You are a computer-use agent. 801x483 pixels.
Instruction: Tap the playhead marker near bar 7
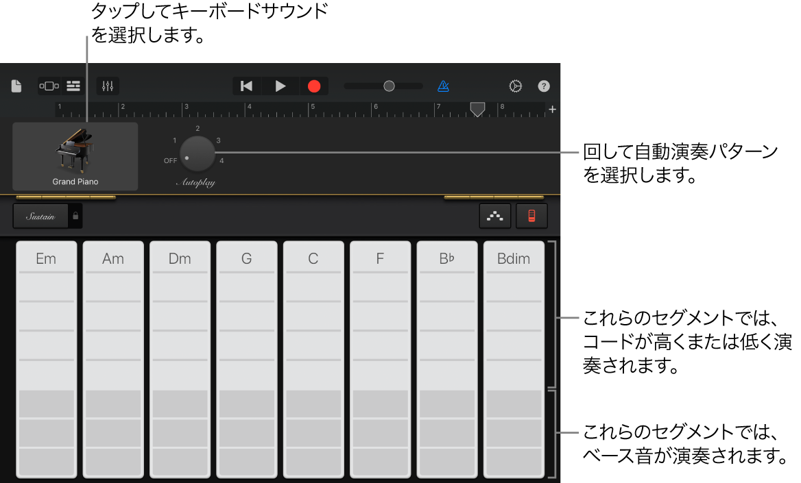pyautogui.click(x=477, y=110)
